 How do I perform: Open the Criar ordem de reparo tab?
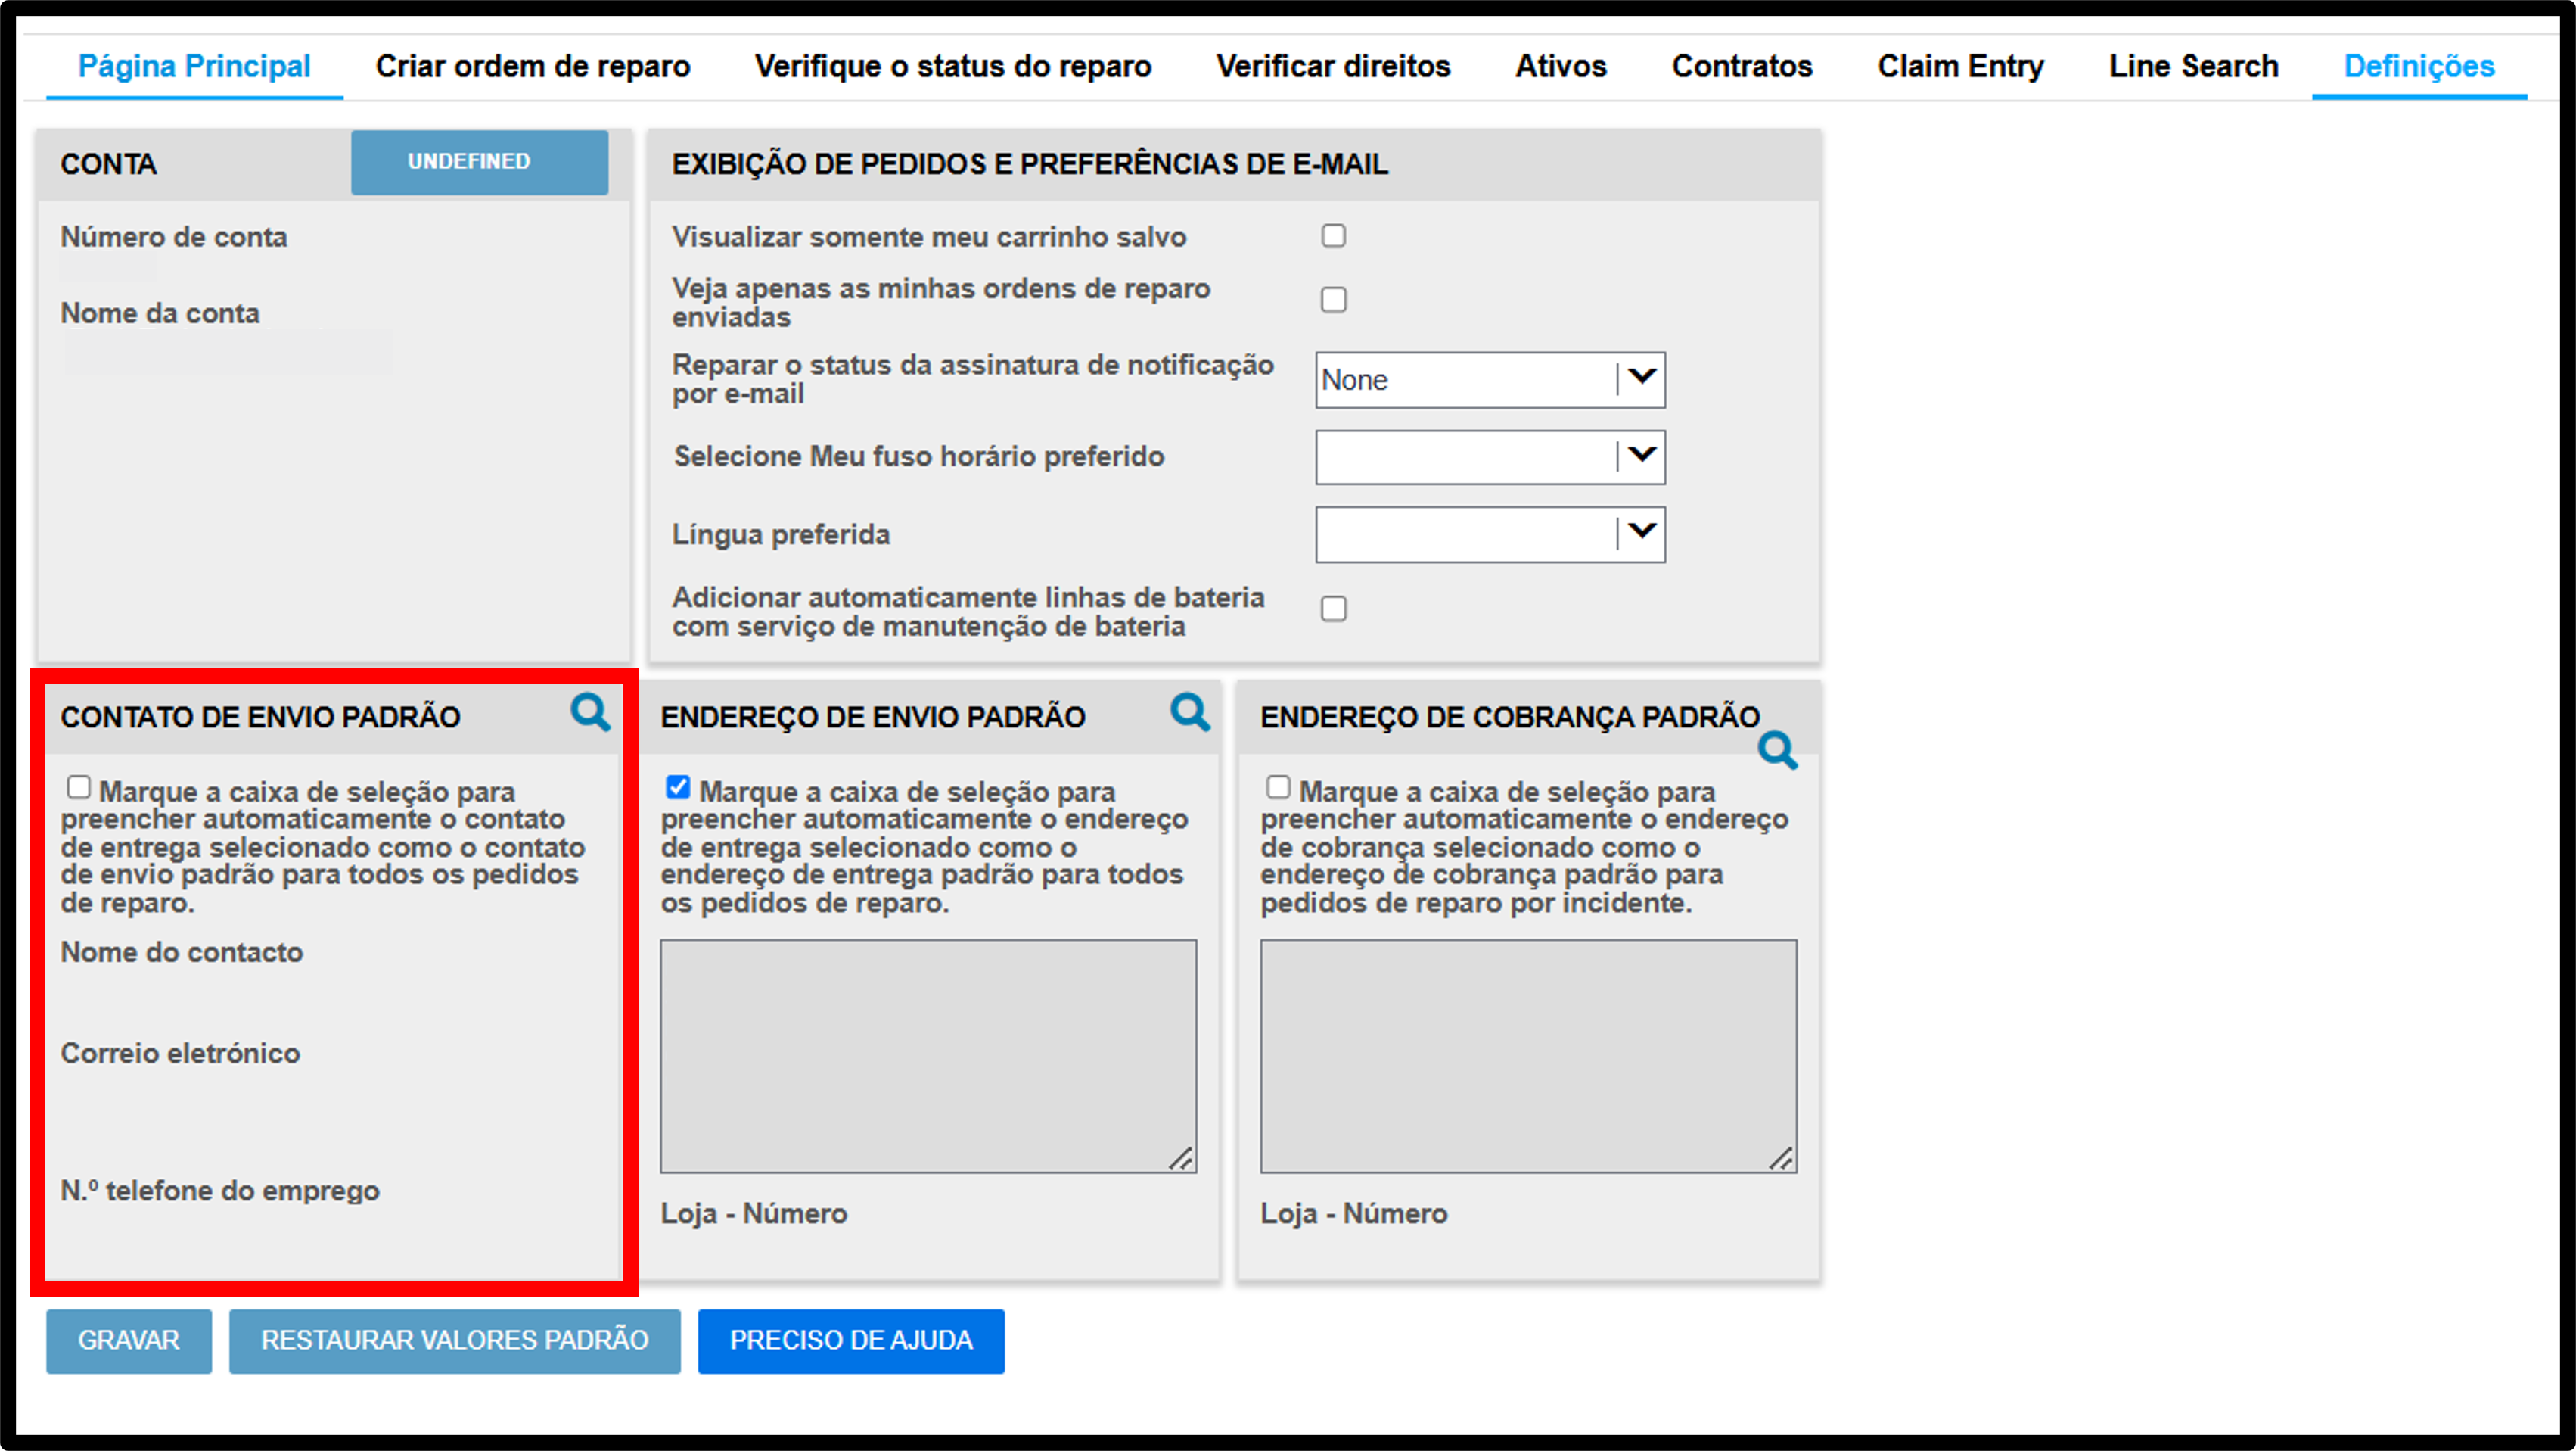click(533, 66)
